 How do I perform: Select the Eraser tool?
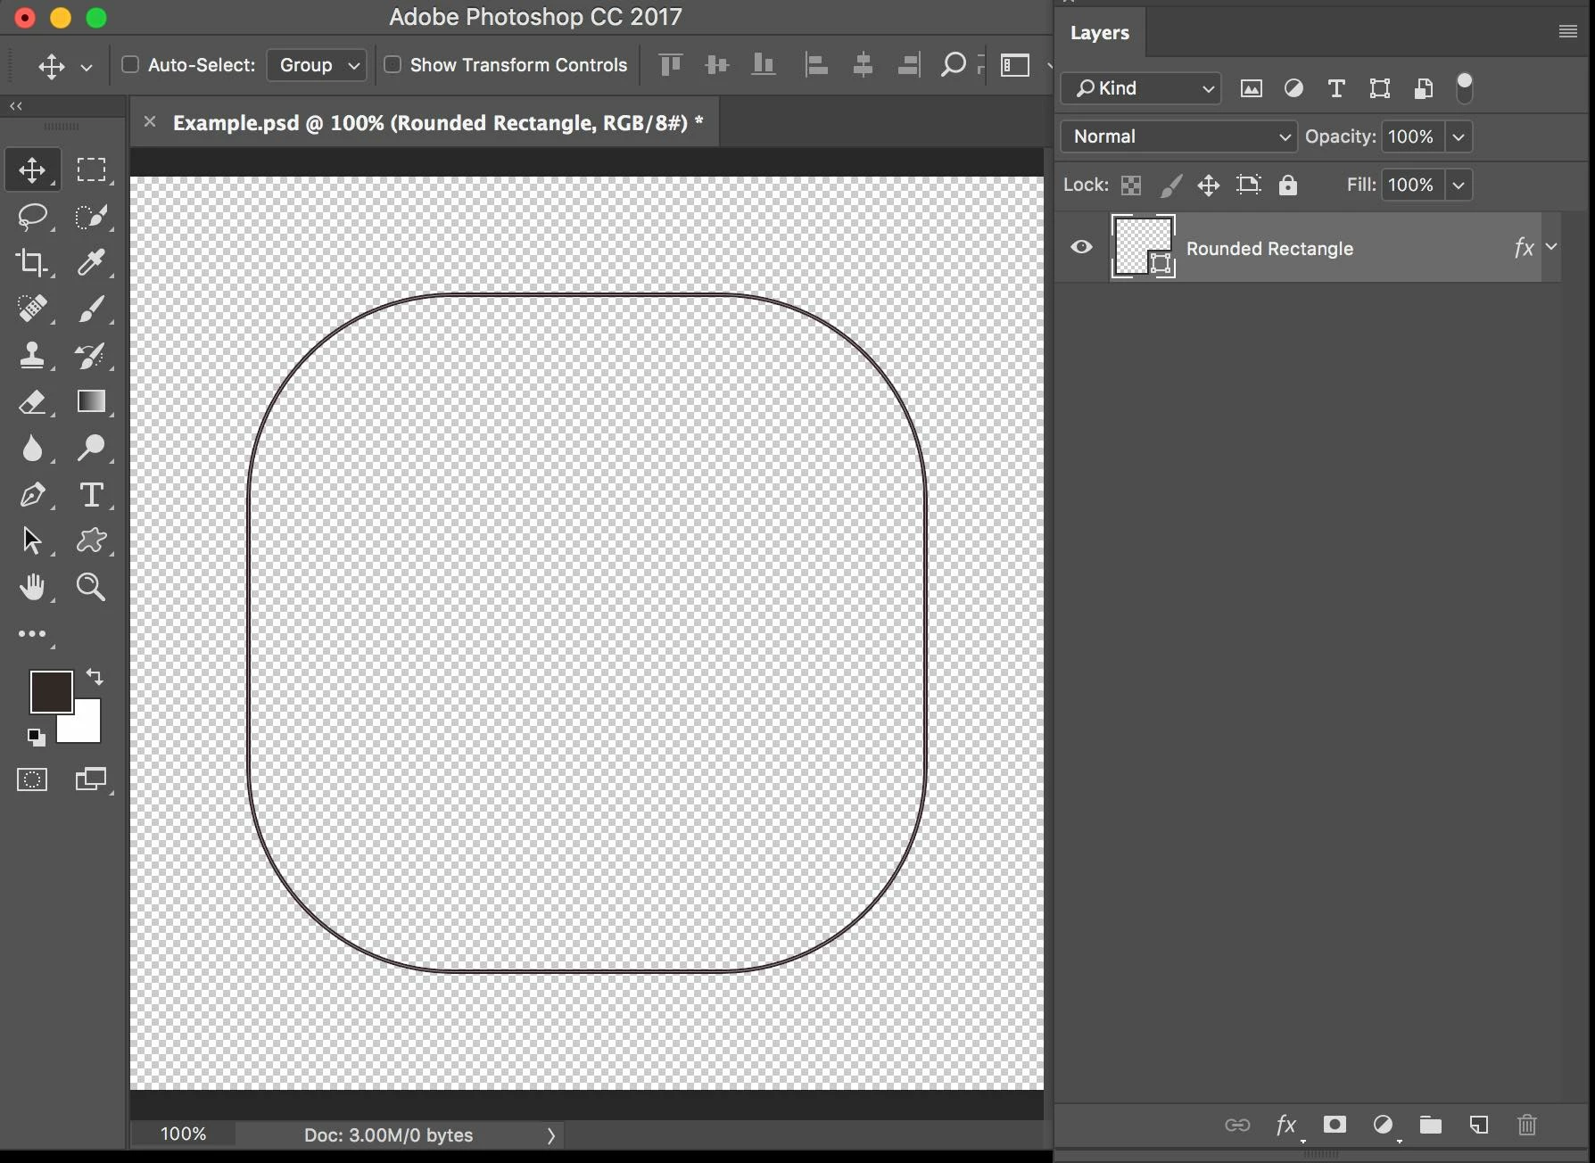pos(32,401)
